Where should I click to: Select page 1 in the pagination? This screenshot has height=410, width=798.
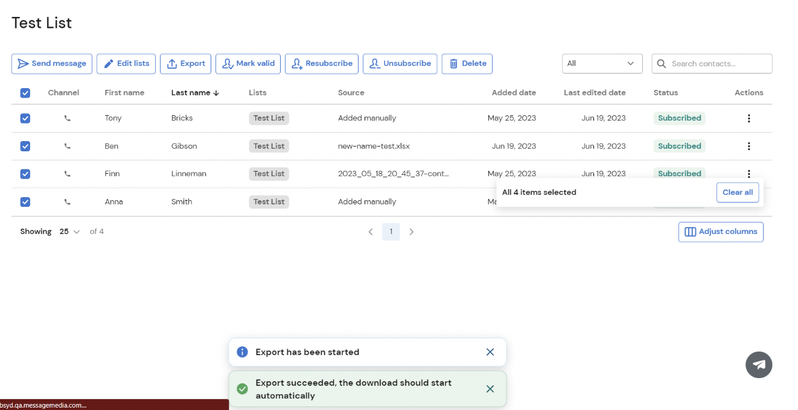tap(391, 231)
